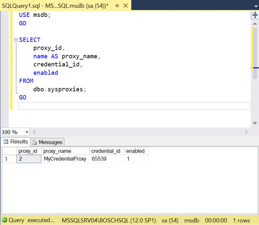Click the green query success status icon
This screenshot has width=259, height=225.
click(x=5, y=220)
